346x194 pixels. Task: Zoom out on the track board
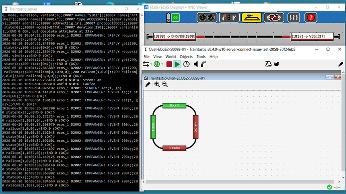[x=165, y=84]
